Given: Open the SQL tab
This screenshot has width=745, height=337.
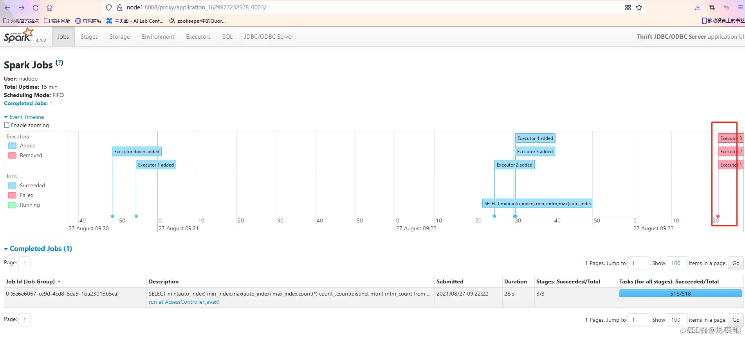Looking at the screenshot, I should 227,37.
